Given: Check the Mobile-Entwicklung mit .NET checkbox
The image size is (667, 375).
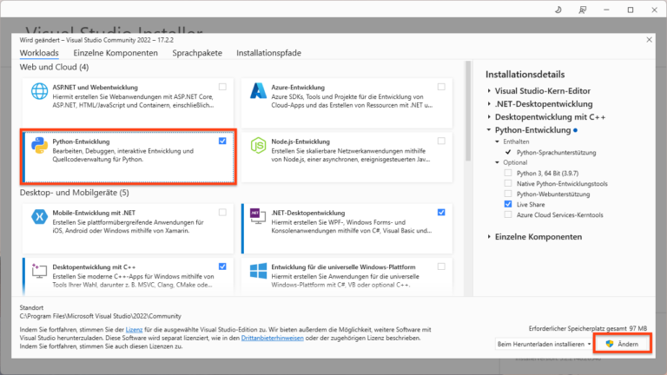Looking at the screenshot, I should tap(222, 212).
